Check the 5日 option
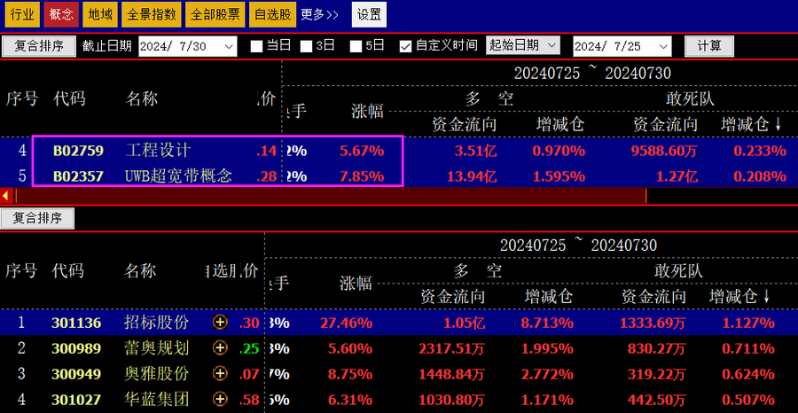This screenshot has width=798, height=413. tap(356, 46)
